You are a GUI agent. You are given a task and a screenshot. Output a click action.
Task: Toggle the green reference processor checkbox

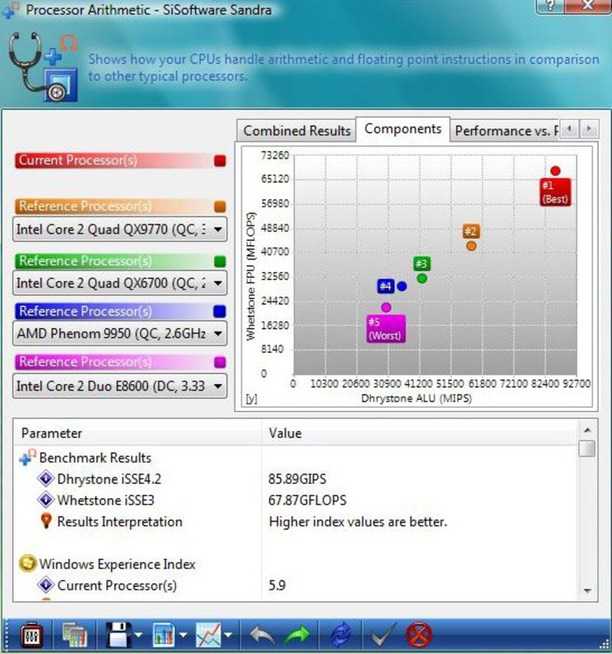click(220, 261)
